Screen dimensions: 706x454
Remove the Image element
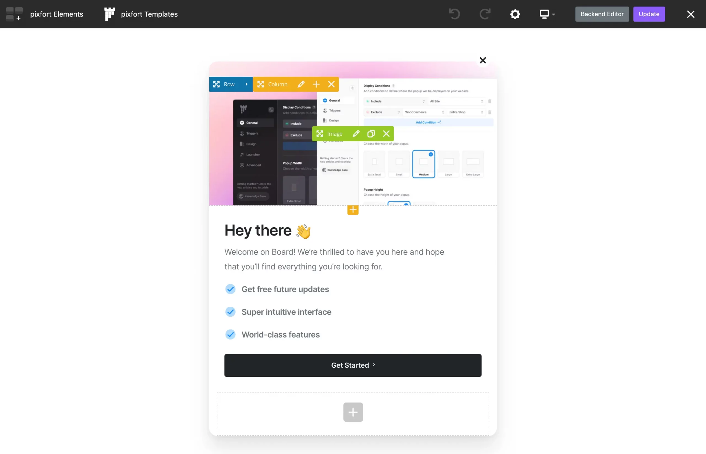tap(386, 134)
